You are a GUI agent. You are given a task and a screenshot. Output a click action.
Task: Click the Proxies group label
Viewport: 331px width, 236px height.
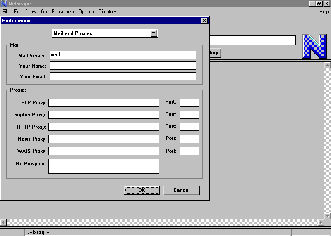[19, 90]
